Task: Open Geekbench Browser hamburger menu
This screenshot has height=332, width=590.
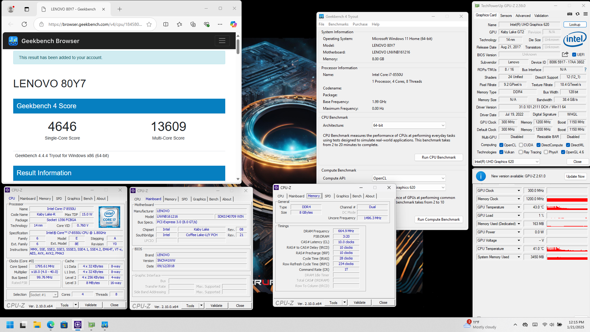Action: click(222, 41)
